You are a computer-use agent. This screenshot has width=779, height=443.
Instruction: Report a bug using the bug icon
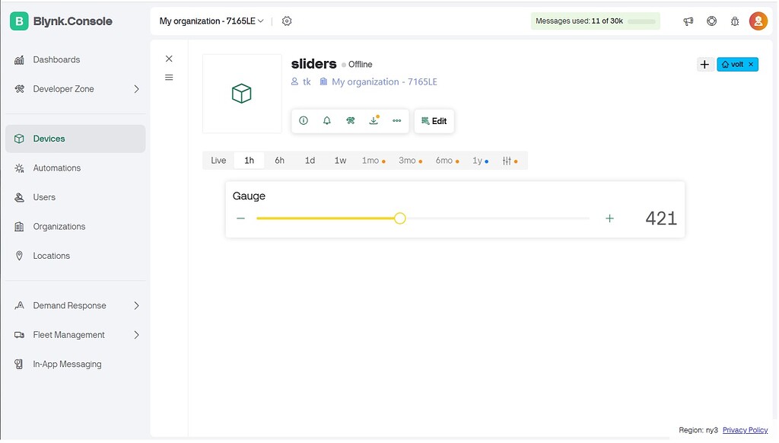point(735,21)
